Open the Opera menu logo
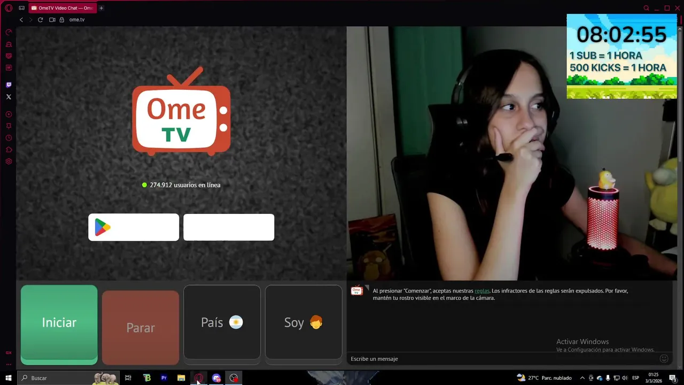 coord(9,8)
